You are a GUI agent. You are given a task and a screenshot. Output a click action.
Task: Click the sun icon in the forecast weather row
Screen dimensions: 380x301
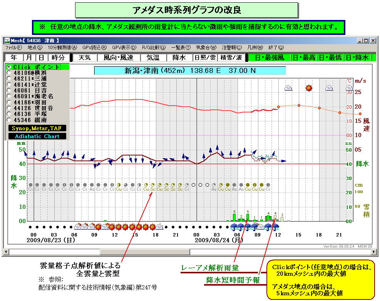pos(309,88)
